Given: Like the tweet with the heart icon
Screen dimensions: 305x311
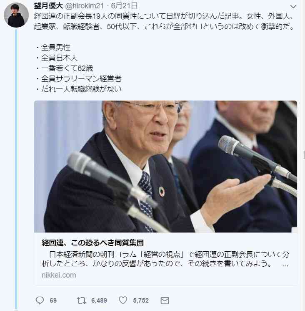Looking at the screenshot, I should click(123, 300).
